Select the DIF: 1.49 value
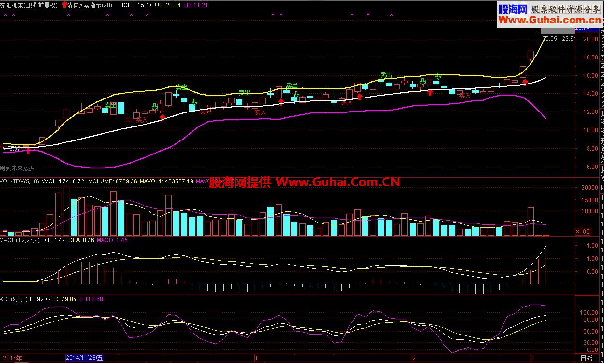604x363 pixels. pyautogui.click(x=53, y=240)
